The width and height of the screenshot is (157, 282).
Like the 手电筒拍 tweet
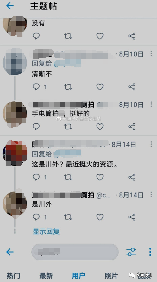(100, 127)
